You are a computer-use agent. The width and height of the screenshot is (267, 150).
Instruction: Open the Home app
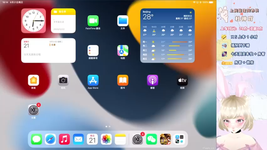click(x=34, y=80)
